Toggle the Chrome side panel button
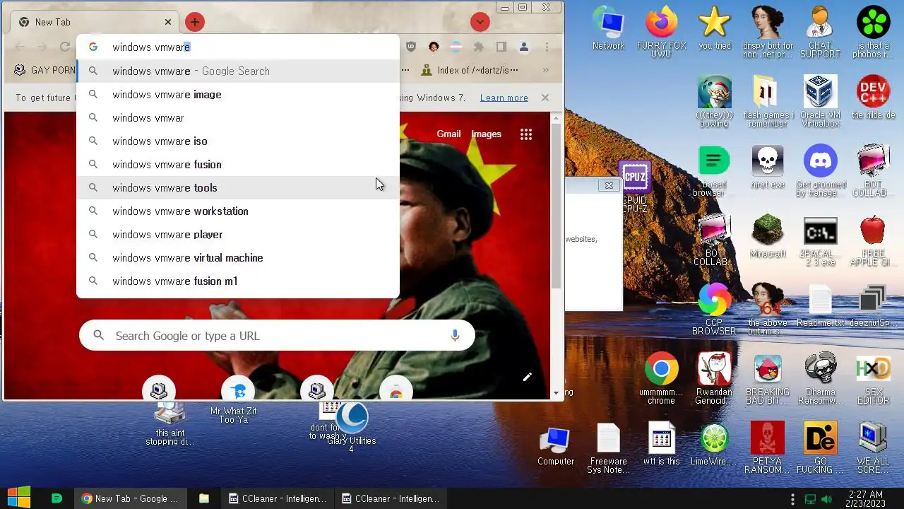Viewport: 904px width, 509px height. [x=501, y=47]
